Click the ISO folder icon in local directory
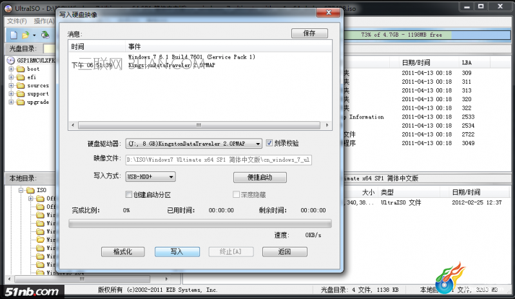This screenshot has height=299, width=515. (30, 190)
